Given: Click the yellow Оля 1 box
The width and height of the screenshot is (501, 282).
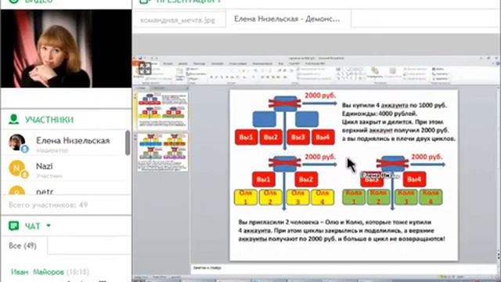Looking at the screenshot, I should pyautogui.click(x=245, y=197).
